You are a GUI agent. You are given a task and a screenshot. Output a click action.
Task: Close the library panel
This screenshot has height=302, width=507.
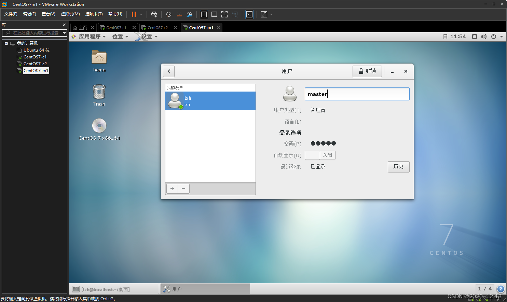[64, 25]
